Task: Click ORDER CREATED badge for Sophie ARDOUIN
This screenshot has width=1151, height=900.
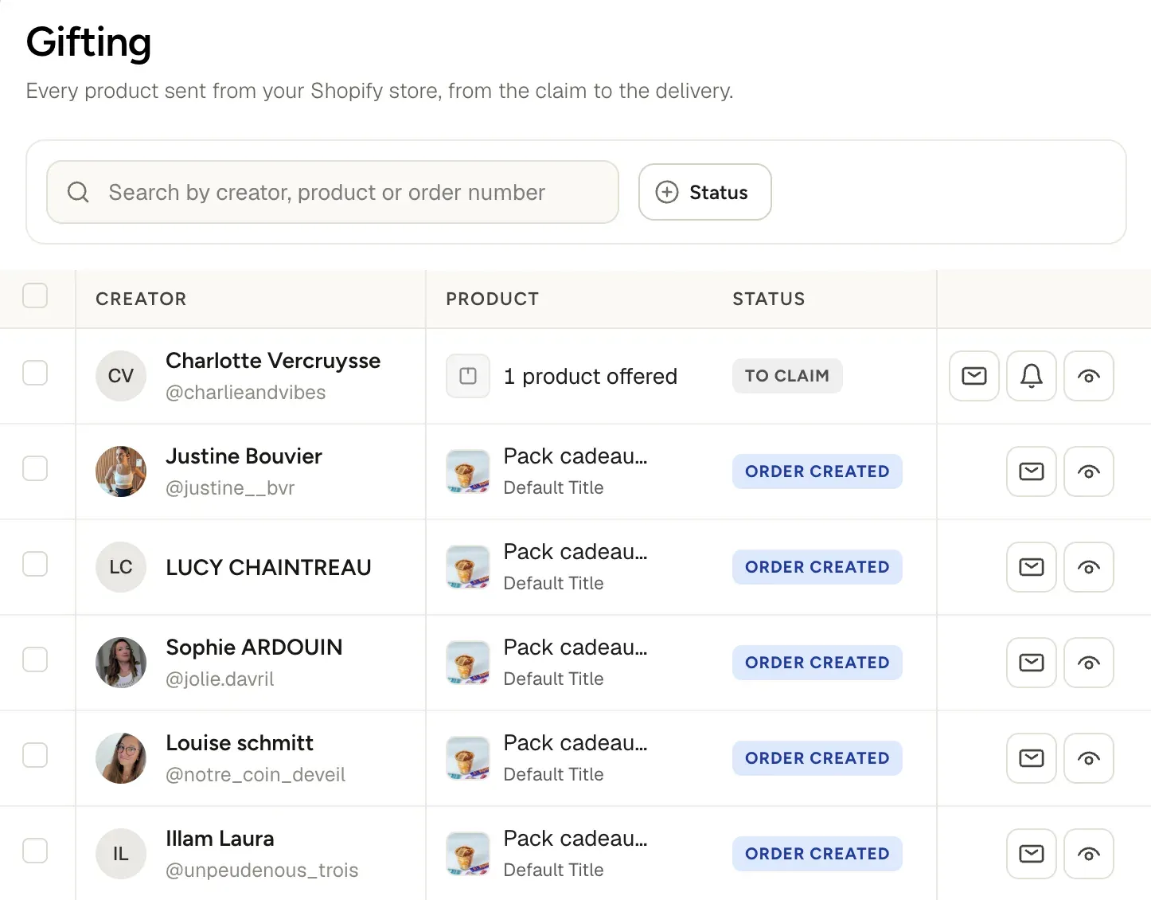Action: [x=817, y=663]
